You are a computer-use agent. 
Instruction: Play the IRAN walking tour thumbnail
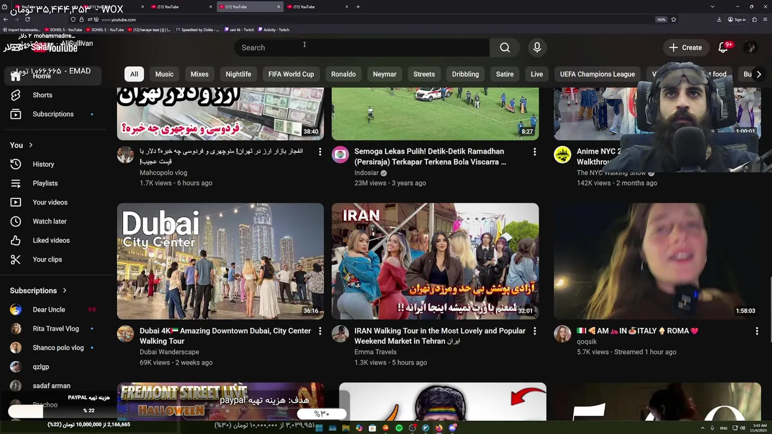pos(435,261)
